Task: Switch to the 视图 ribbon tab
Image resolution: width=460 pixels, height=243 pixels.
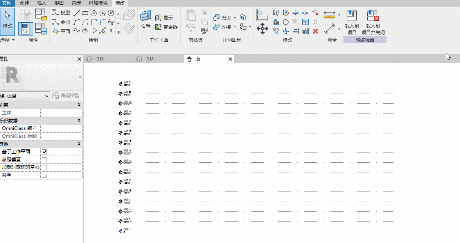Action: (59, 3)
